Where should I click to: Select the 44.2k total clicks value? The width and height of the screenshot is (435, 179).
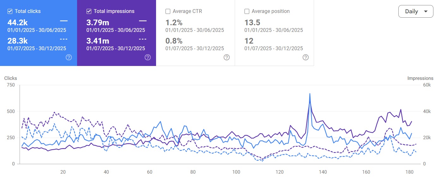(18, 23)
